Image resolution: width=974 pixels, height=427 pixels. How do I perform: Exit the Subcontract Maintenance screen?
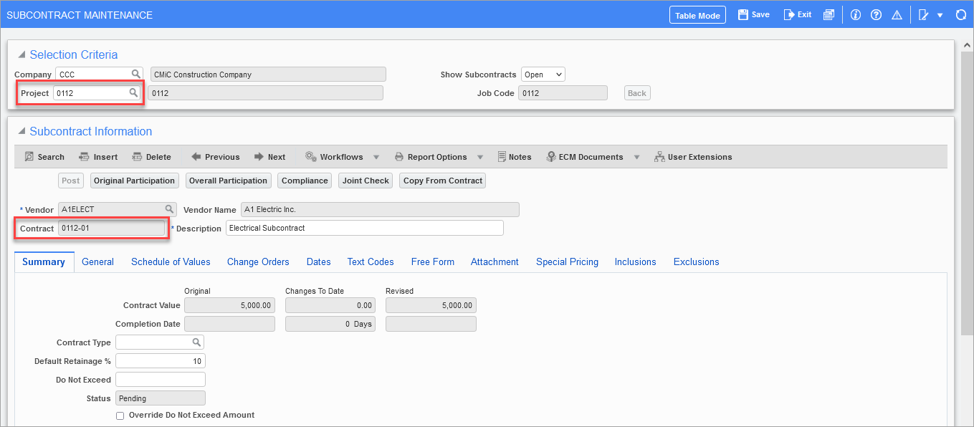click(798, 14)
